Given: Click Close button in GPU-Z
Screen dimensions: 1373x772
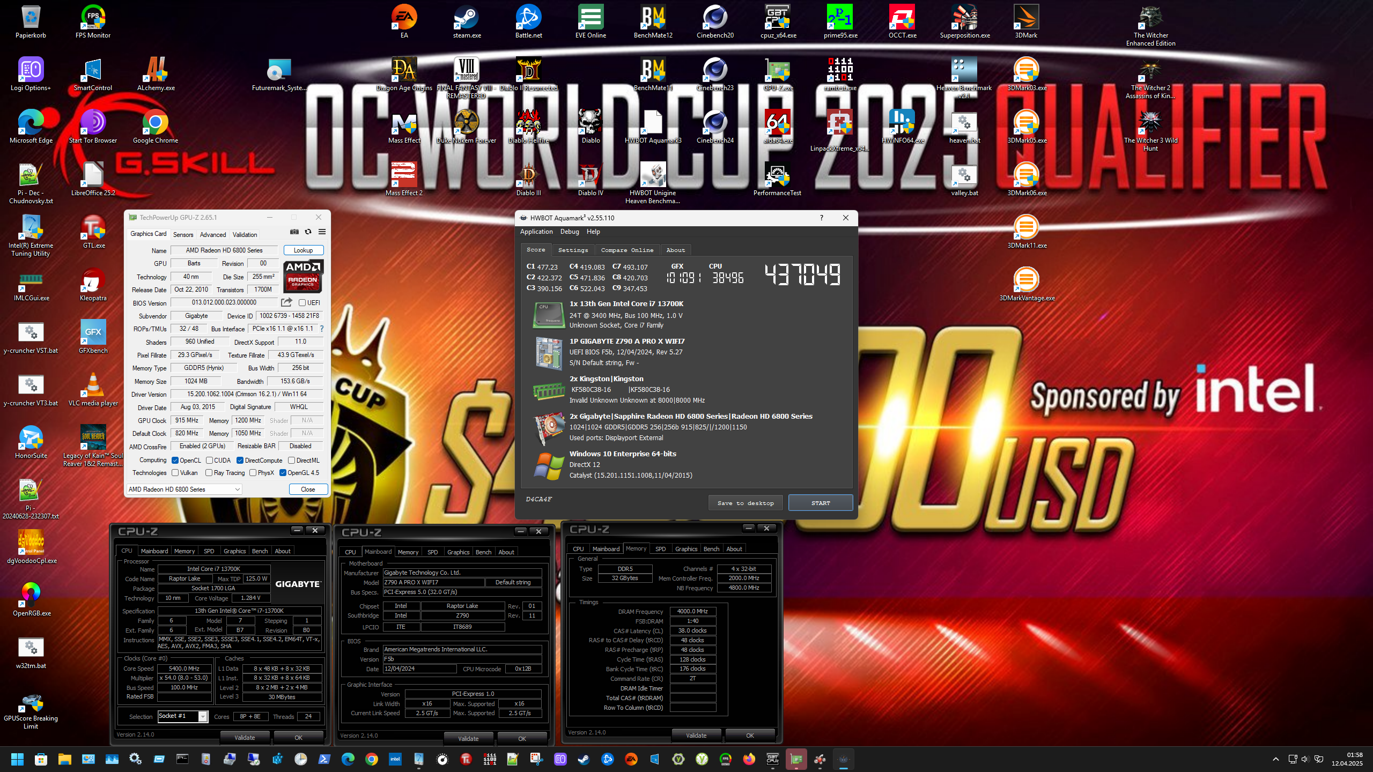Looking at the screenshot, I should 308,489.
